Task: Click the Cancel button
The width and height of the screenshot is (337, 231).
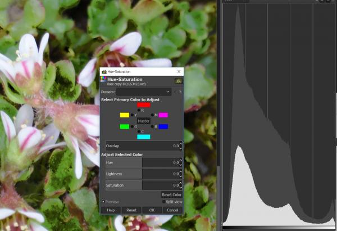Action: pos(172,210)
